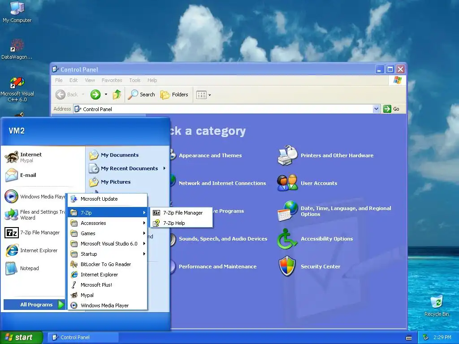
Task: Select Microsoft Visual C++ 6.0 shortcut
Action: (17, 89)
